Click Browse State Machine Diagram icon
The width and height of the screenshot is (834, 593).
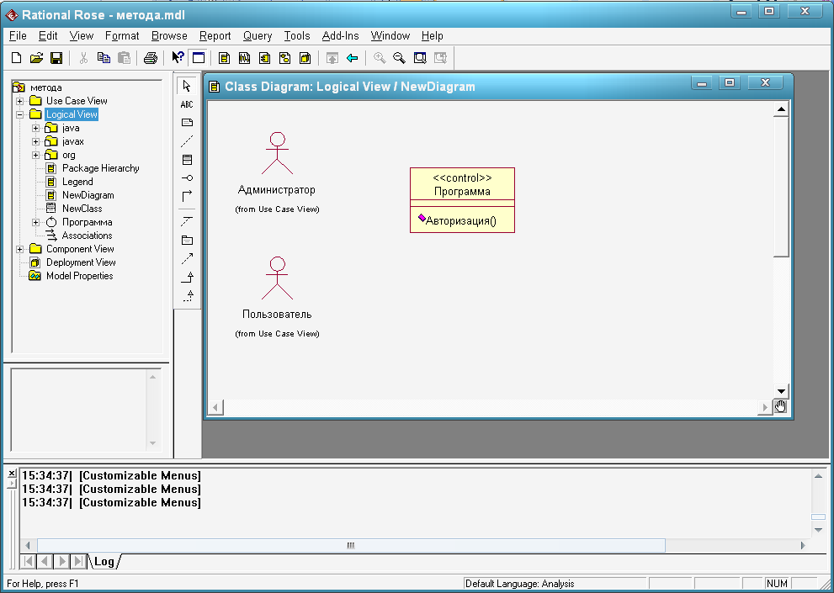click(x=285, y=58)
